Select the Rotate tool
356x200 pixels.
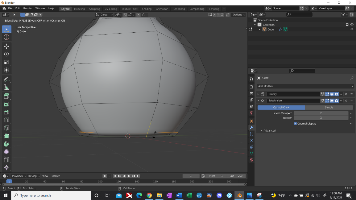tap(6, 54)
